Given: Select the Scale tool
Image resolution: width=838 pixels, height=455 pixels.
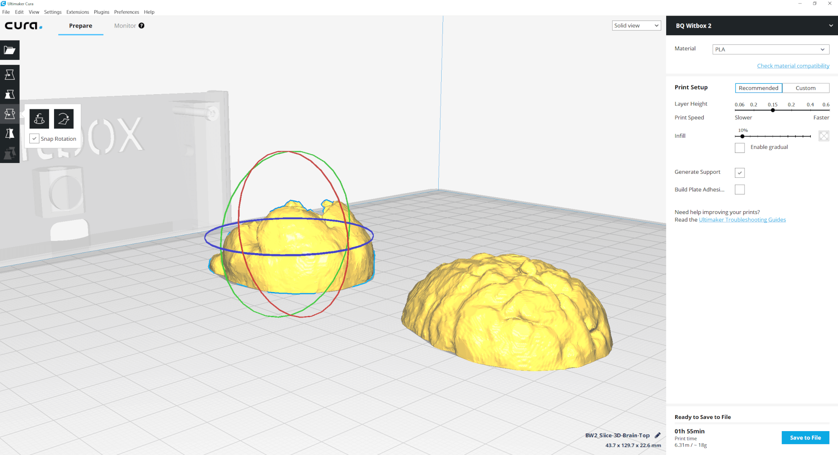Looking at the screenshot, I should point(10,94).
